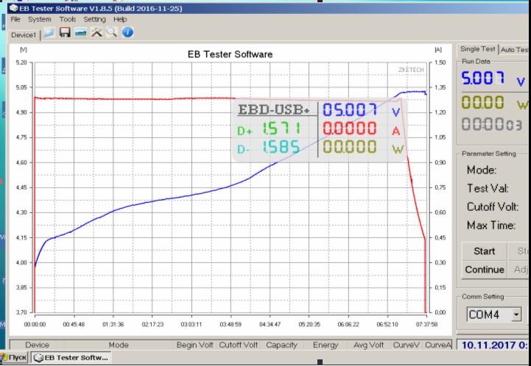Click the open file folder toolbar icon
The height and width of the screenshot is (366, 531).
click(x=49, y=32)
